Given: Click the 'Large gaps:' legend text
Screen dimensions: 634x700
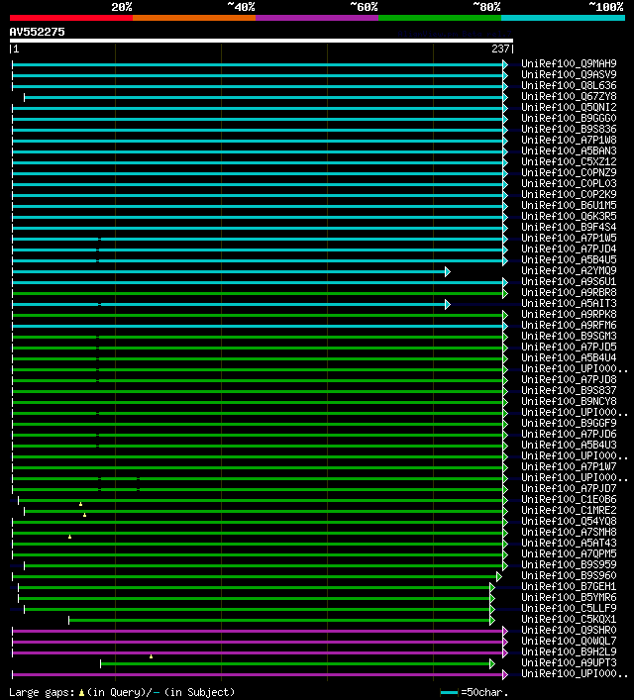Looking at the screenshot, I should 42,693.
